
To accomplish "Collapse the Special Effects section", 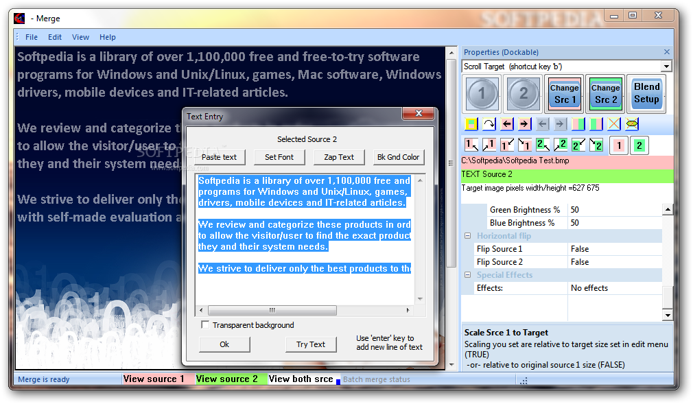I will point(467,274).
